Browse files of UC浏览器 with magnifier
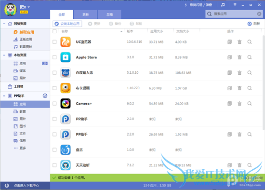 [250, 42]
